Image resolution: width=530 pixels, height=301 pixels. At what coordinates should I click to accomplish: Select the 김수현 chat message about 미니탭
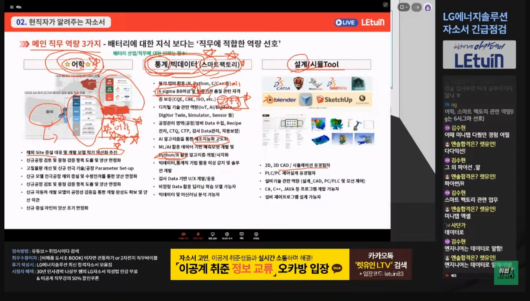click(477, 131)
